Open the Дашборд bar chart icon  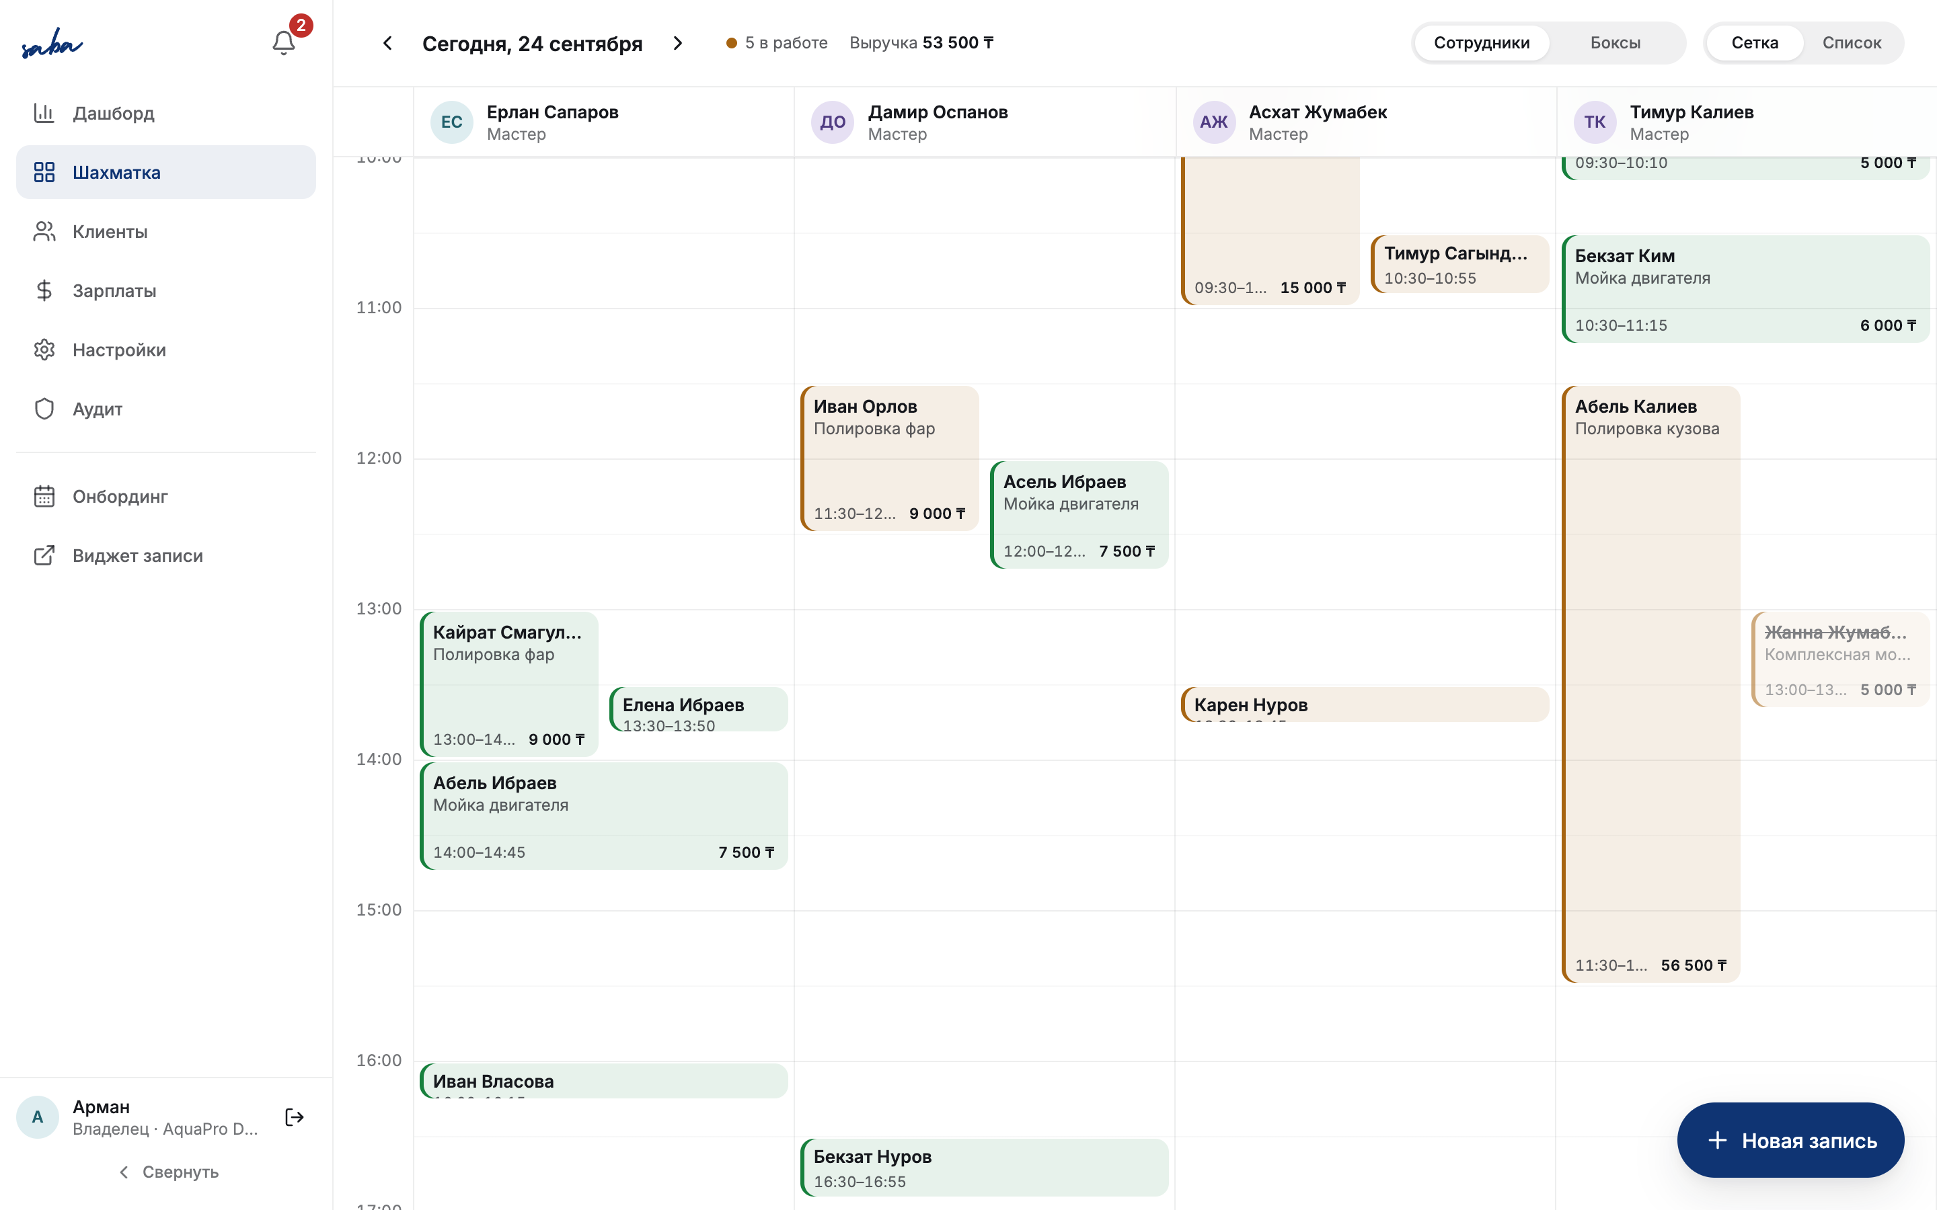(x=44, y=113)
